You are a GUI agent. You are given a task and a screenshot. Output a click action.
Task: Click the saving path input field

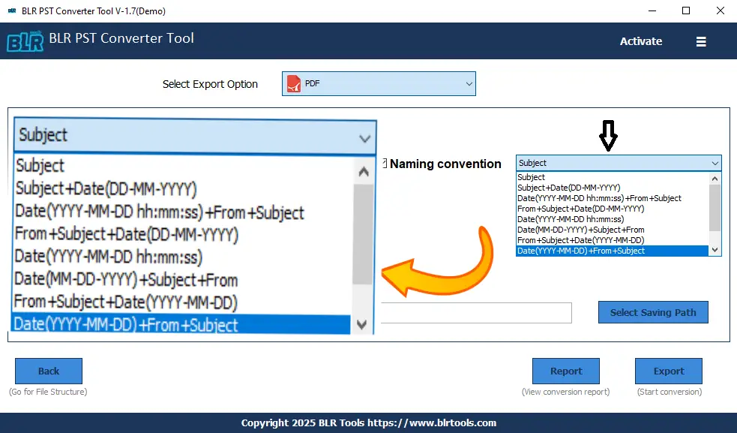point(476,312)
